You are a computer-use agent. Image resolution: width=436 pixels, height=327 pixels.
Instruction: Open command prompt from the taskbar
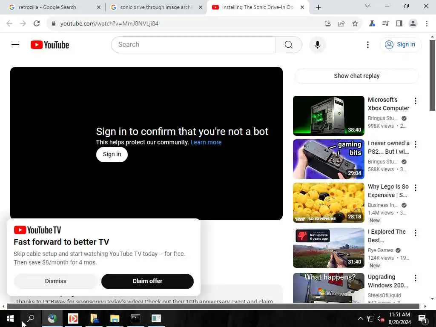pyautogui.click(x=135, y=318)
